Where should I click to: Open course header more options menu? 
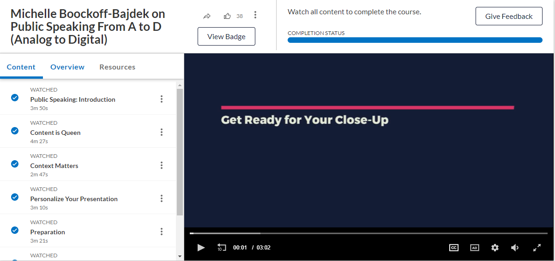tap(255, 16)
